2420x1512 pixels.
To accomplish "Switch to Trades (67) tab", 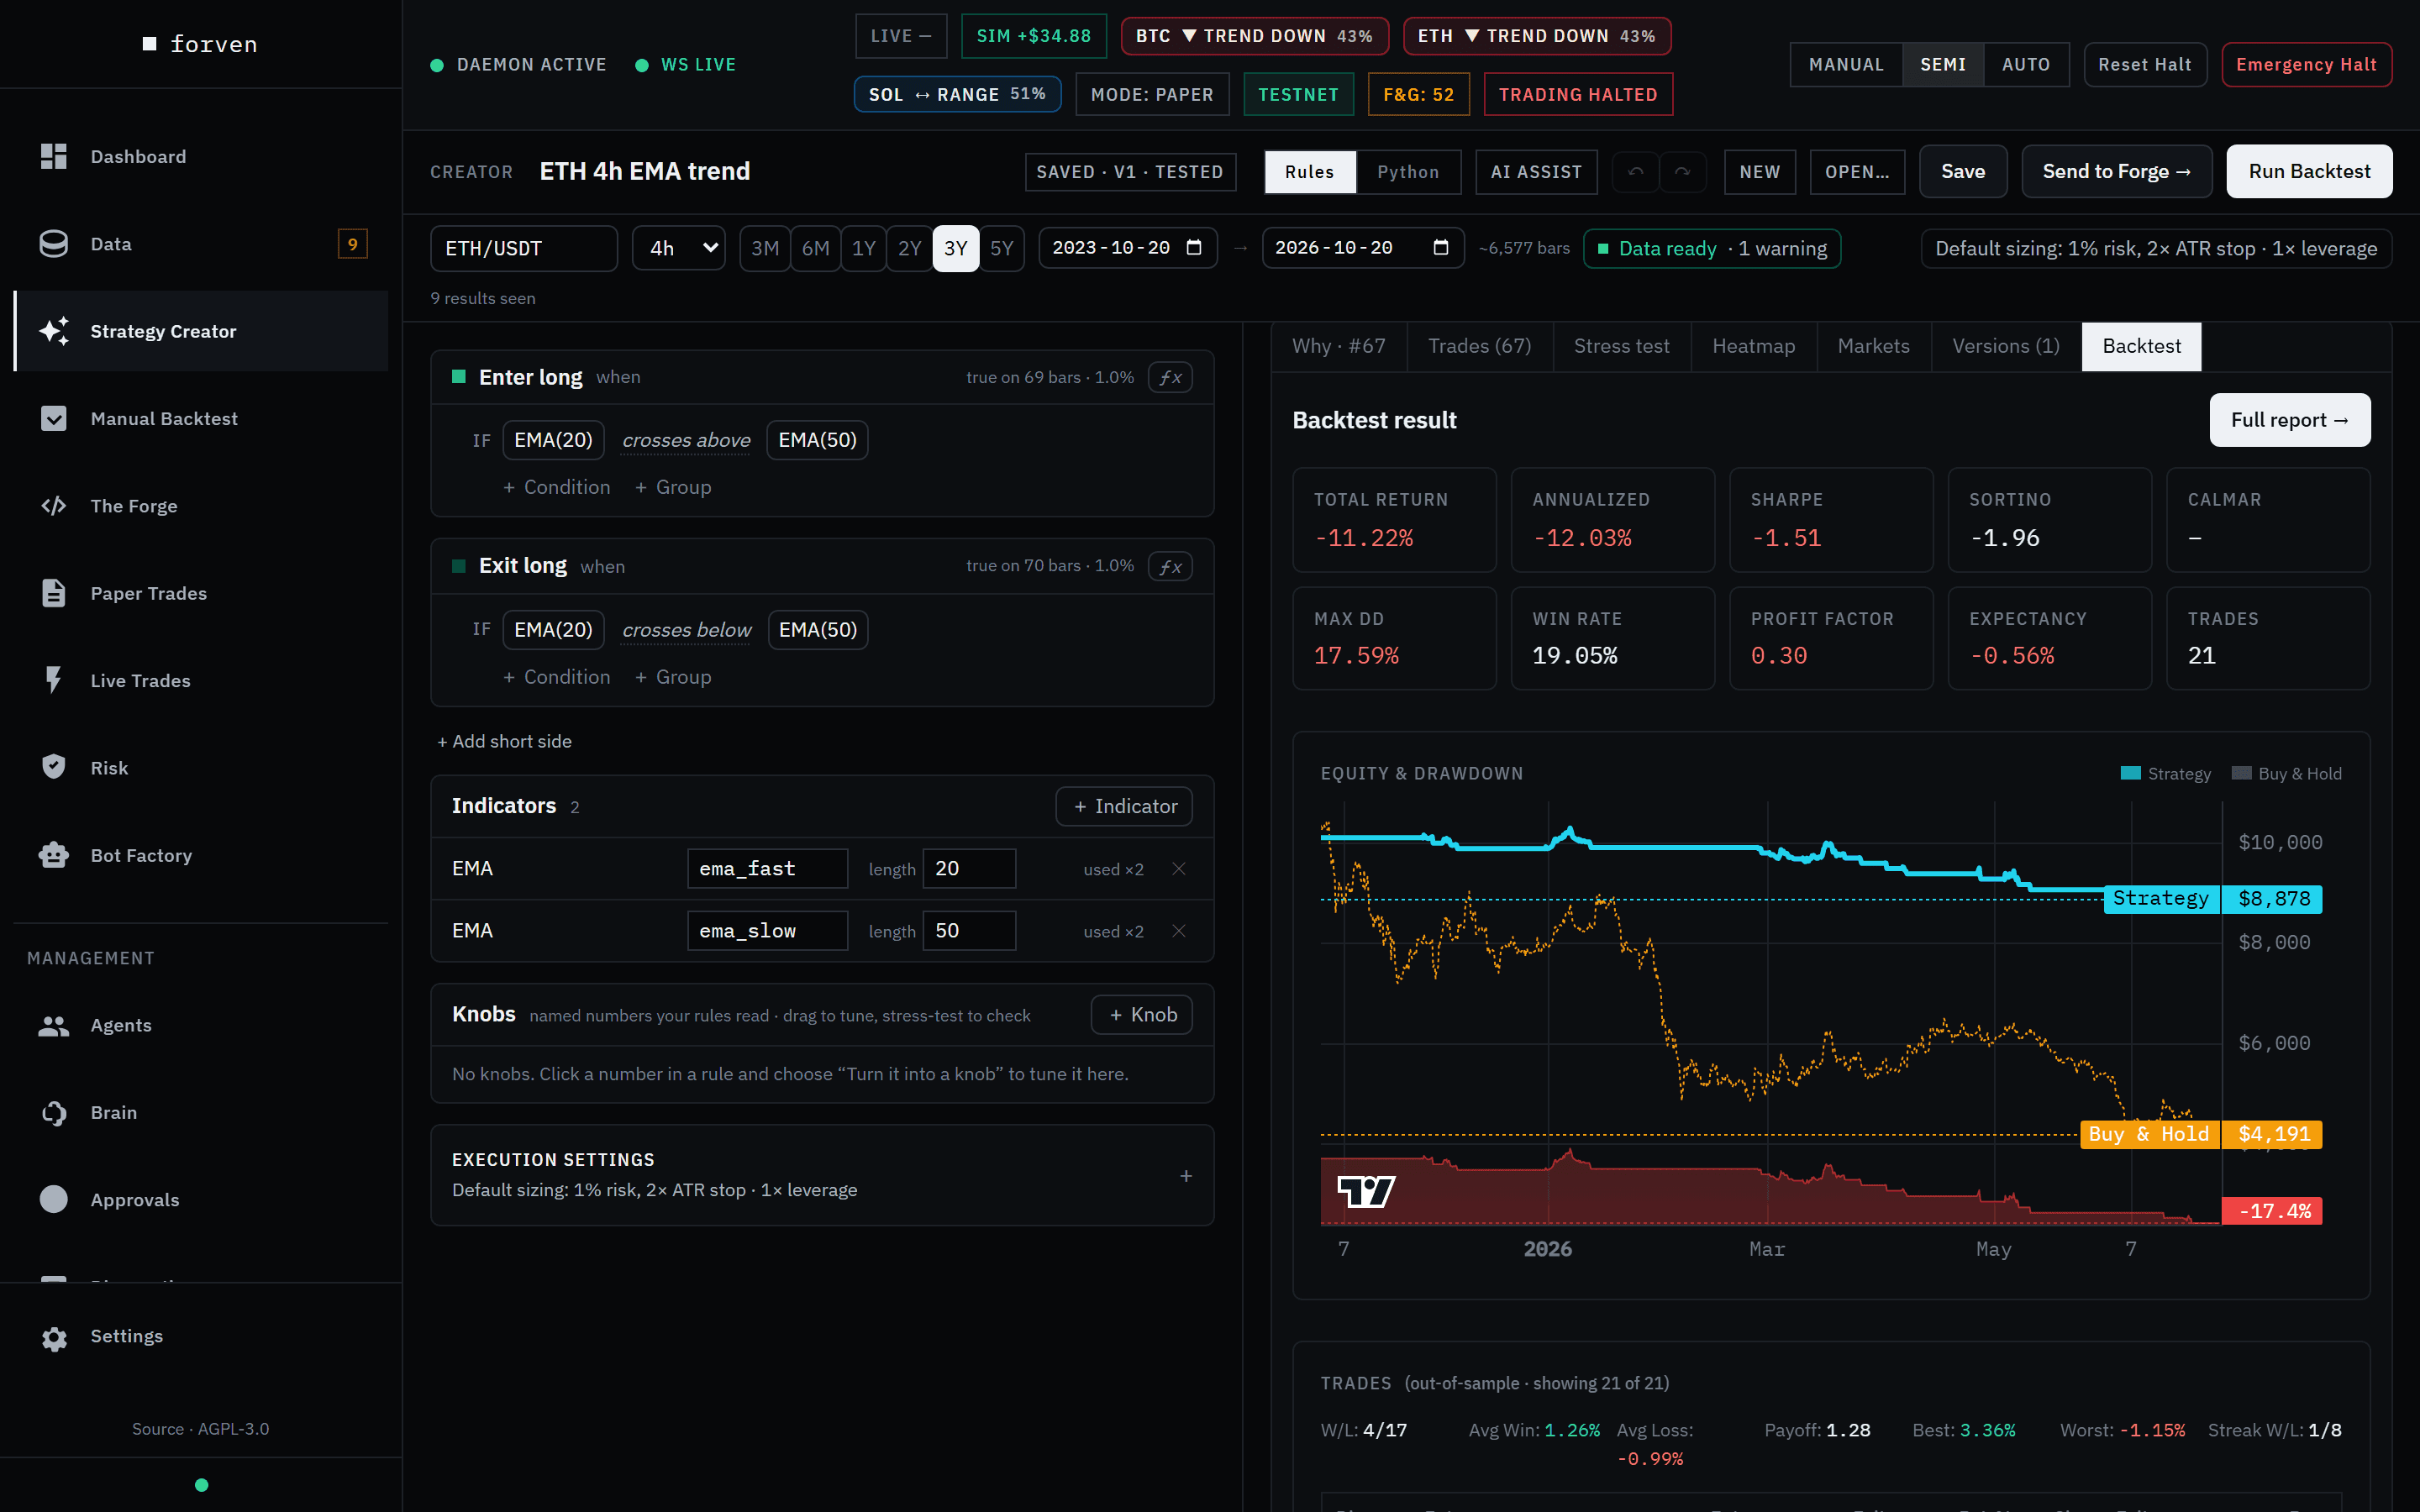I will click(x=1479, y=346).
